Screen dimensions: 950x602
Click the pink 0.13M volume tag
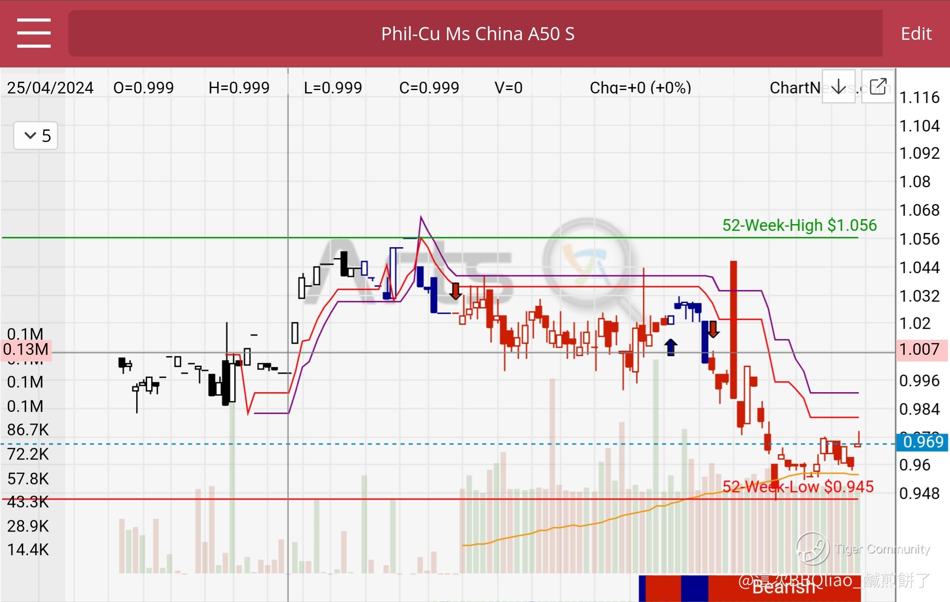(x=26, y=349)
